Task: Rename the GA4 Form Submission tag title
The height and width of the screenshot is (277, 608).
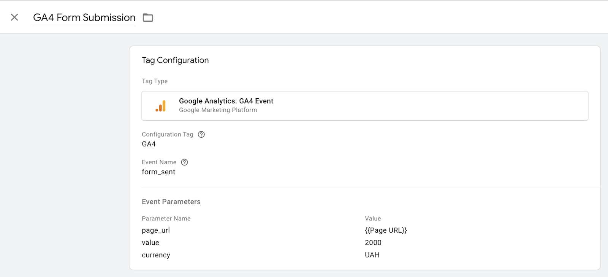Action: 84,18
